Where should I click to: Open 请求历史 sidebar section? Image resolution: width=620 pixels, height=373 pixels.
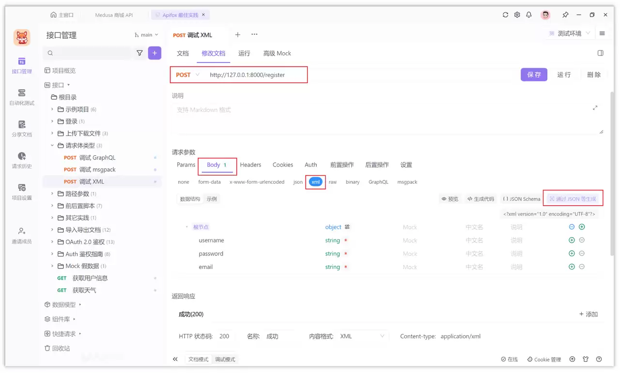point(22,161)
